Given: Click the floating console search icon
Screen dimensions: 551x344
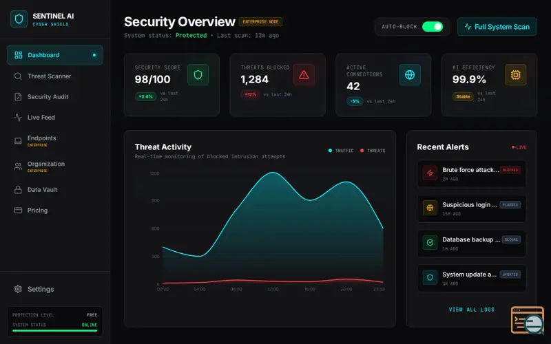Looking at the screenshot, I should point(528,320).
